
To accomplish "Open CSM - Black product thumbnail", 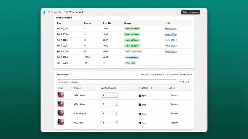I will click(60, 95).
